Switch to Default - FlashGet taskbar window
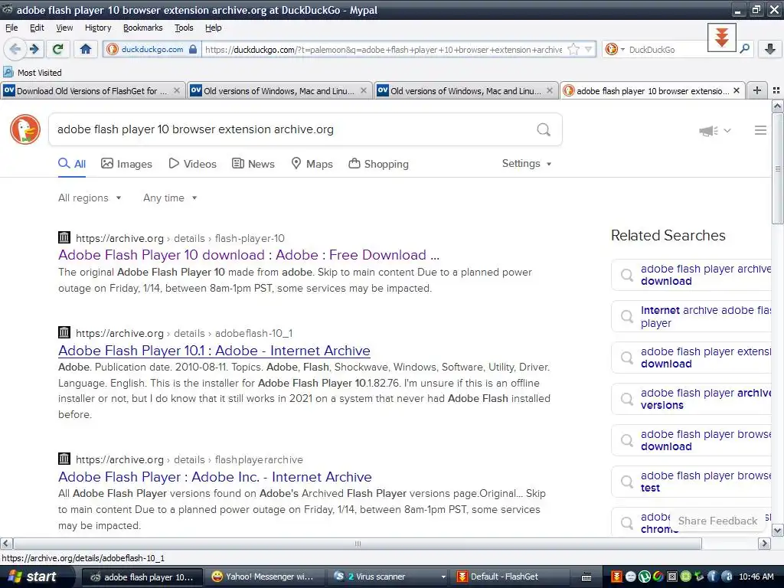 [x=510, y=577]
